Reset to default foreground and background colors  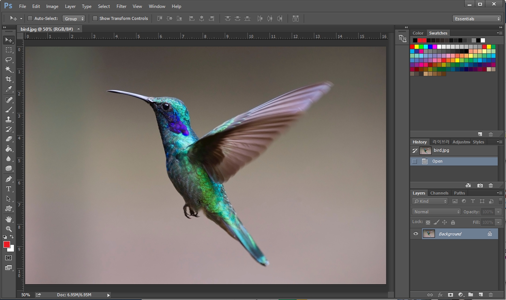coord(5,237)
